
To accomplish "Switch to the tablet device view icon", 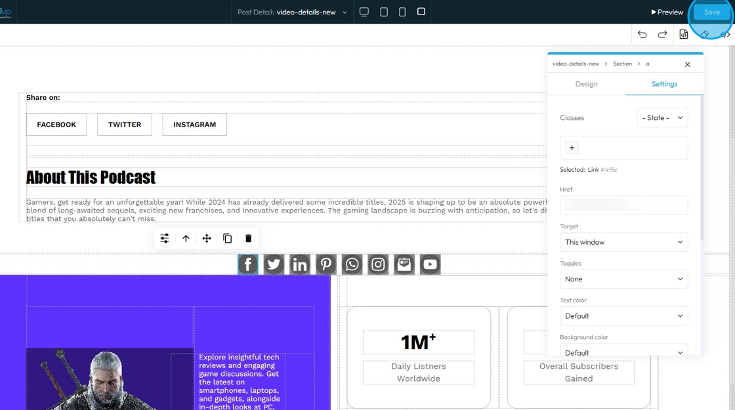I will pyautogui.click(x=384, y=12).
